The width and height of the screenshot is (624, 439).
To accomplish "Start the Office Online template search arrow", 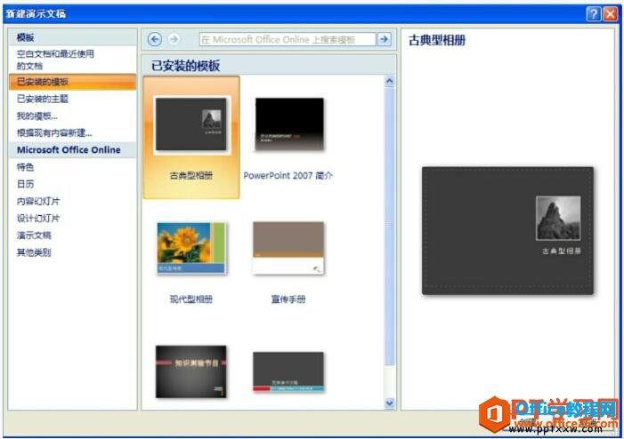I will tap(384, 39).
